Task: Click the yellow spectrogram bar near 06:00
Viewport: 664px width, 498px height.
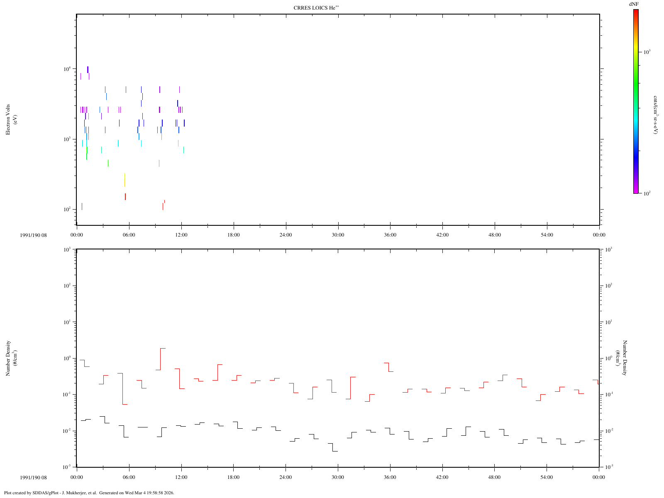Action: tap(124, 180)
